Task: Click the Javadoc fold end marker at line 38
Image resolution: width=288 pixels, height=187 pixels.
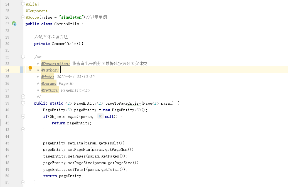Action: 23,97
